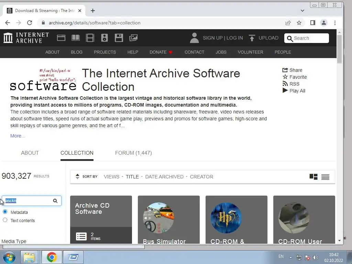
Task: Select the Text contents radio button
Action: click(5, 220)
